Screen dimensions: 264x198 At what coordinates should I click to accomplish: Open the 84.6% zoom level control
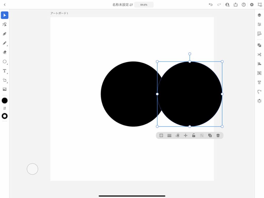click(144, 5)
